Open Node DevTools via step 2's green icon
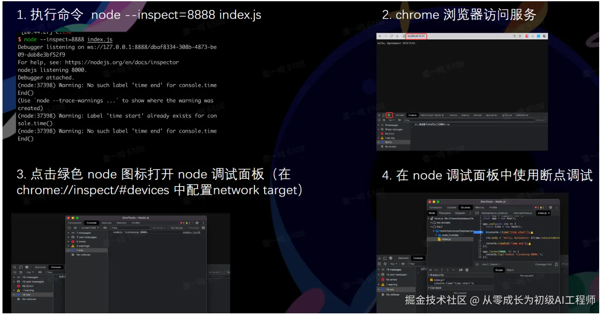 point(389,115)
